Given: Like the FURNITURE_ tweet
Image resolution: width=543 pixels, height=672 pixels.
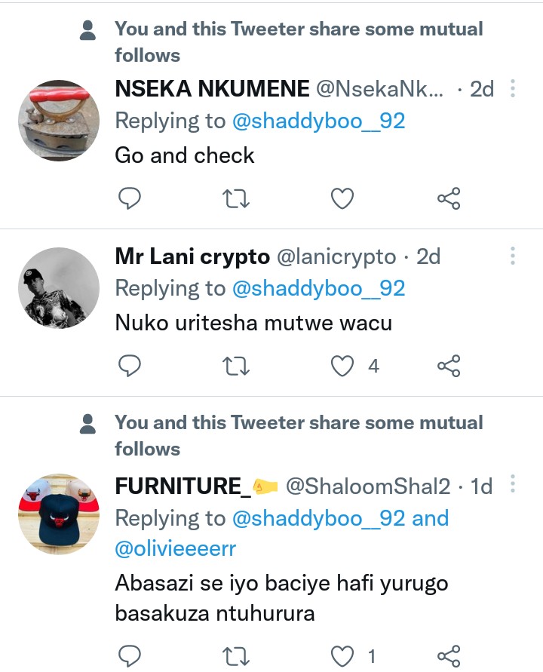Looking at the screenshot, I should 343,656.
